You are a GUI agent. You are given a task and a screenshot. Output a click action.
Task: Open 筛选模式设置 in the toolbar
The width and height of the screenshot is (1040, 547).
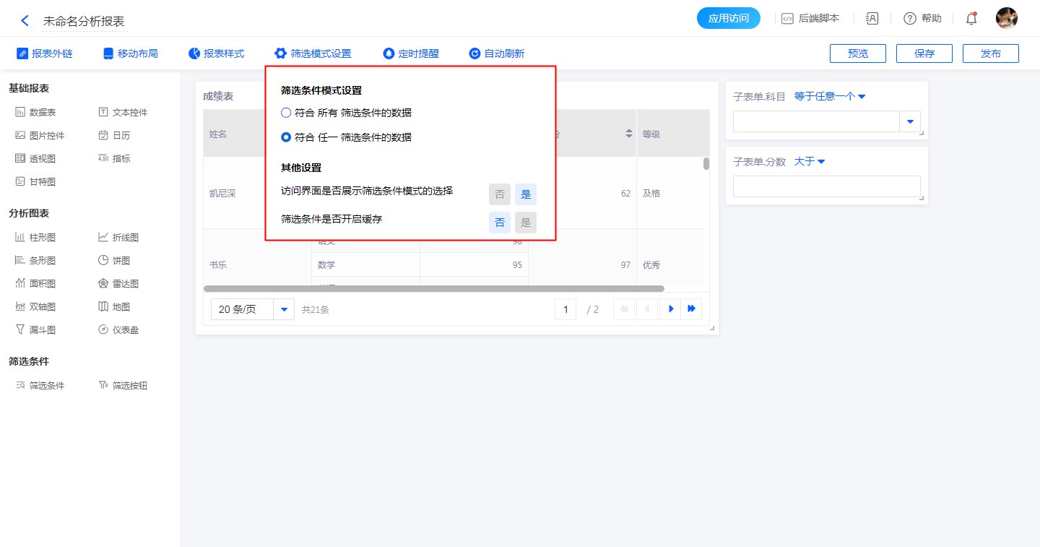(x=313, y=53)
